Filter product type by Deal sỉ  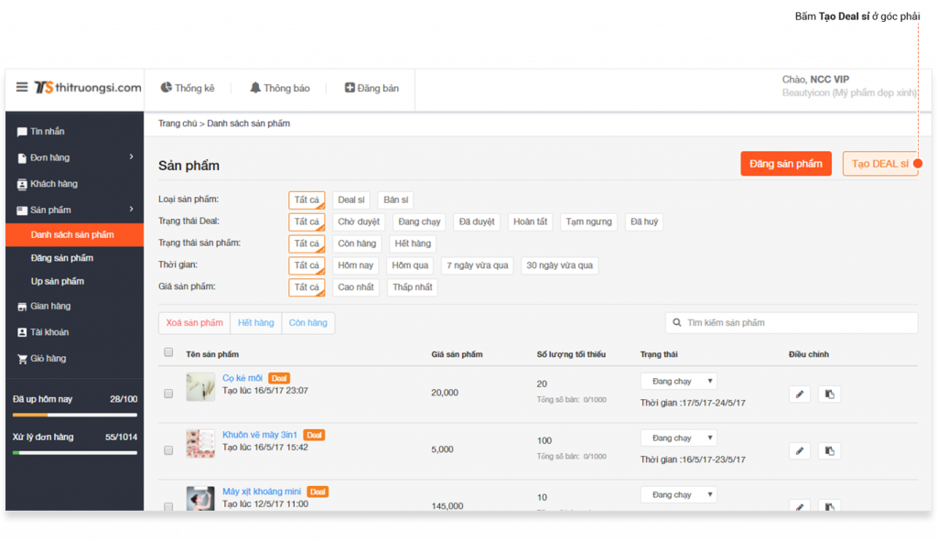click(351, 200)
